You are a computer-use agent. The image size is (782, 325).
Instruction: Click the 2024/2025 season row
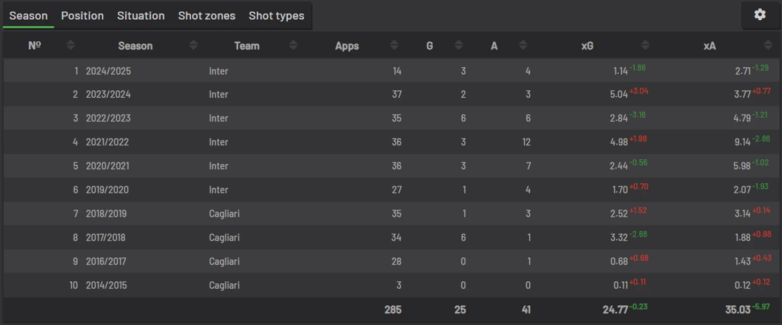pyautogui.click(x=391, y=71)
